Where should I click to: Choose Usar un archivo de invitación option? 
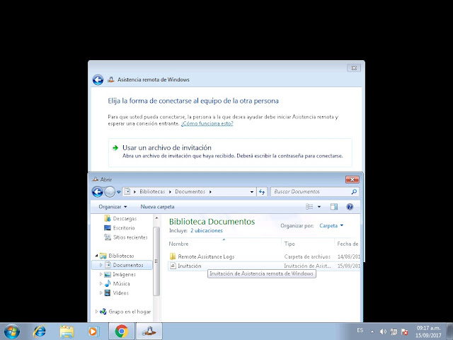[230, 152]
